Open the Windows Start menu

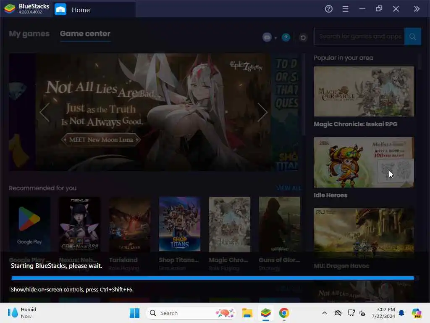pyautogui.click(x=134, y=313)
